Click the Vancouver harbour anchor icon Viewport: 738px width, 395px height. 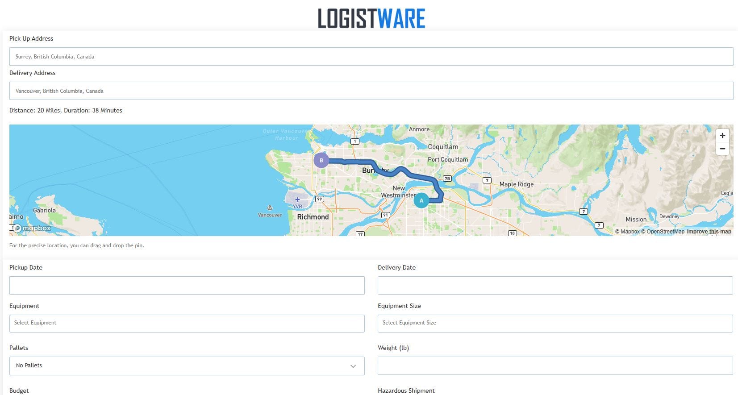coord(270,208)
